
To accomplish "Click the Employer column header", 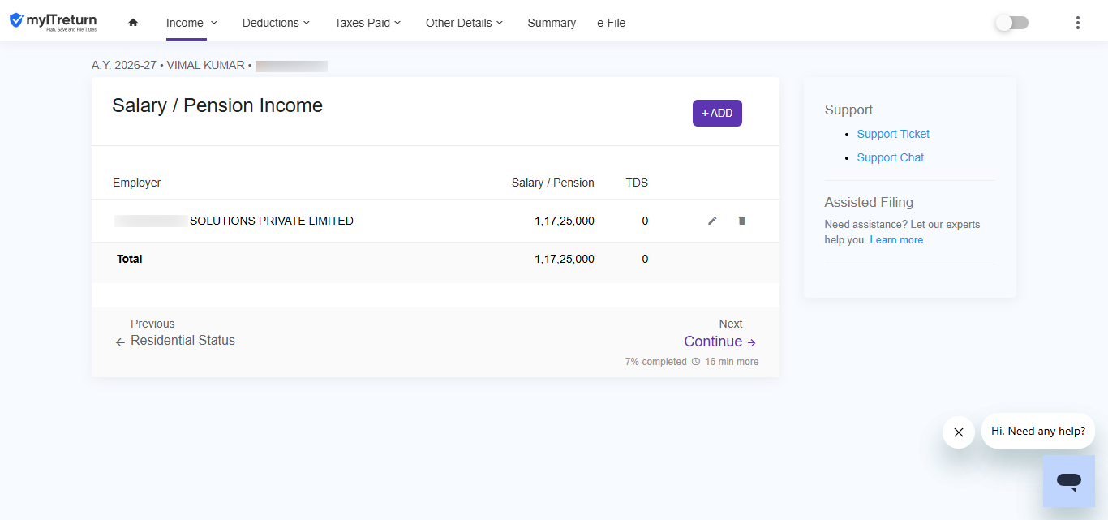I will click(x=137, y=183).
